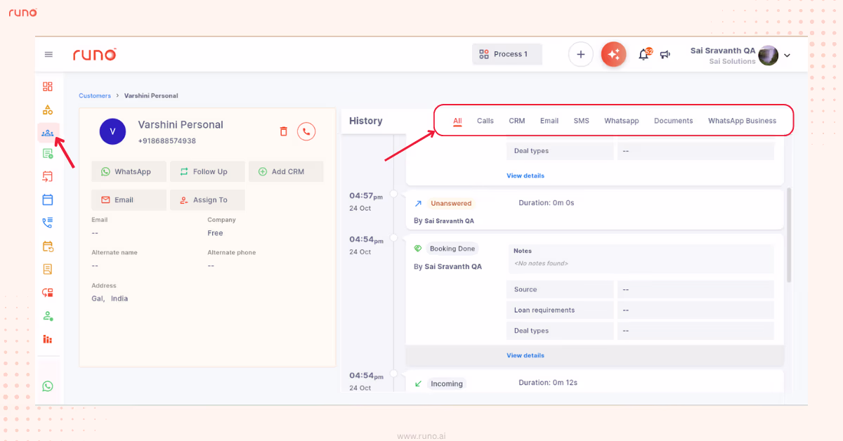The width and height of the screenshot is (843, 441).
Task: Click the red delete icon for Varshini Personal
Action: pyautogui.click(x=284, y=131)
